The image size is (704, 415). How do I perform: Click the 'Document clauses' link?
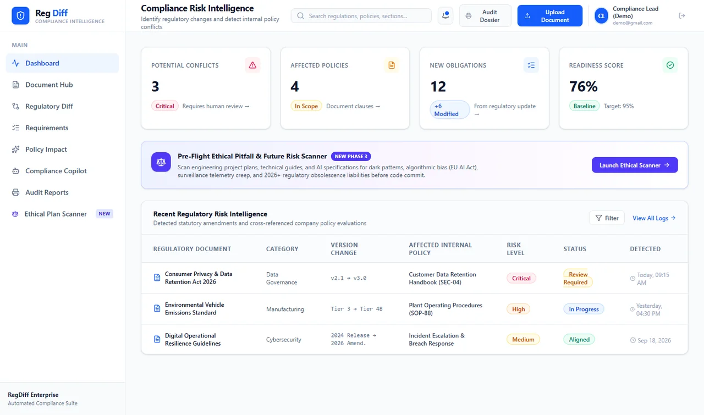click(x=353, y=106)
